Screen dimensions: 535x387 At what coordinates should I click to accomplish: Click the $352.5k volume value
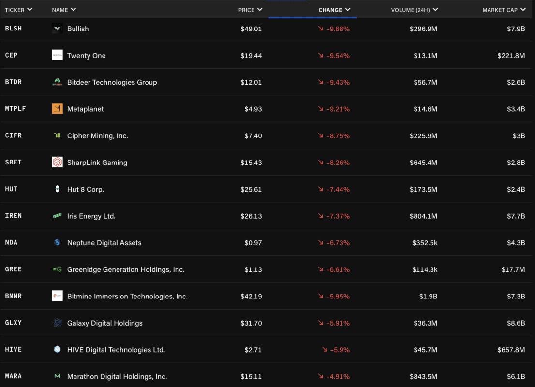425,243
